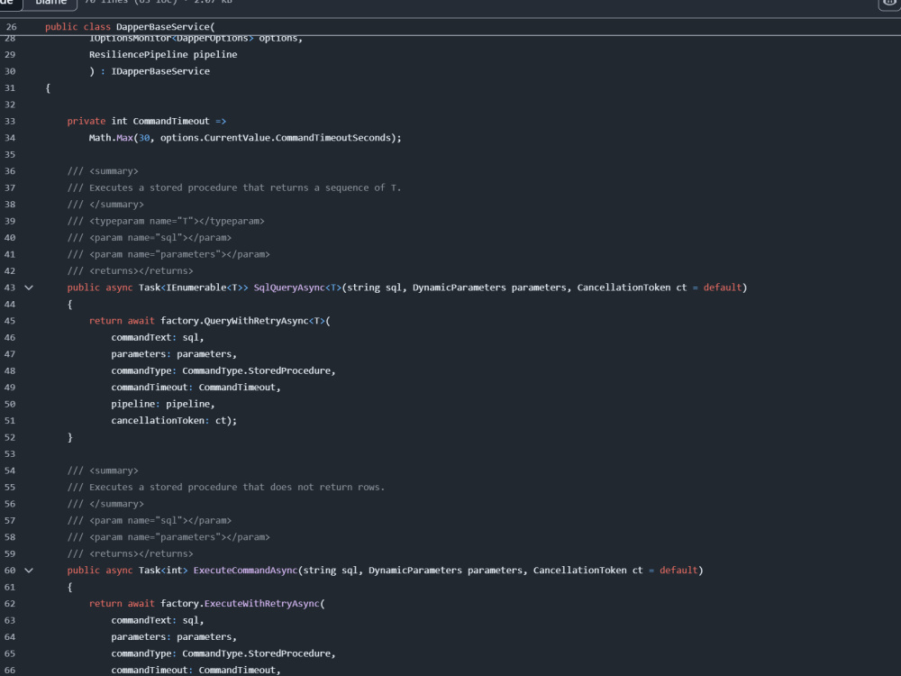Select line number 26 in sticky header
The image size is (901, 676).
point(11,26)
